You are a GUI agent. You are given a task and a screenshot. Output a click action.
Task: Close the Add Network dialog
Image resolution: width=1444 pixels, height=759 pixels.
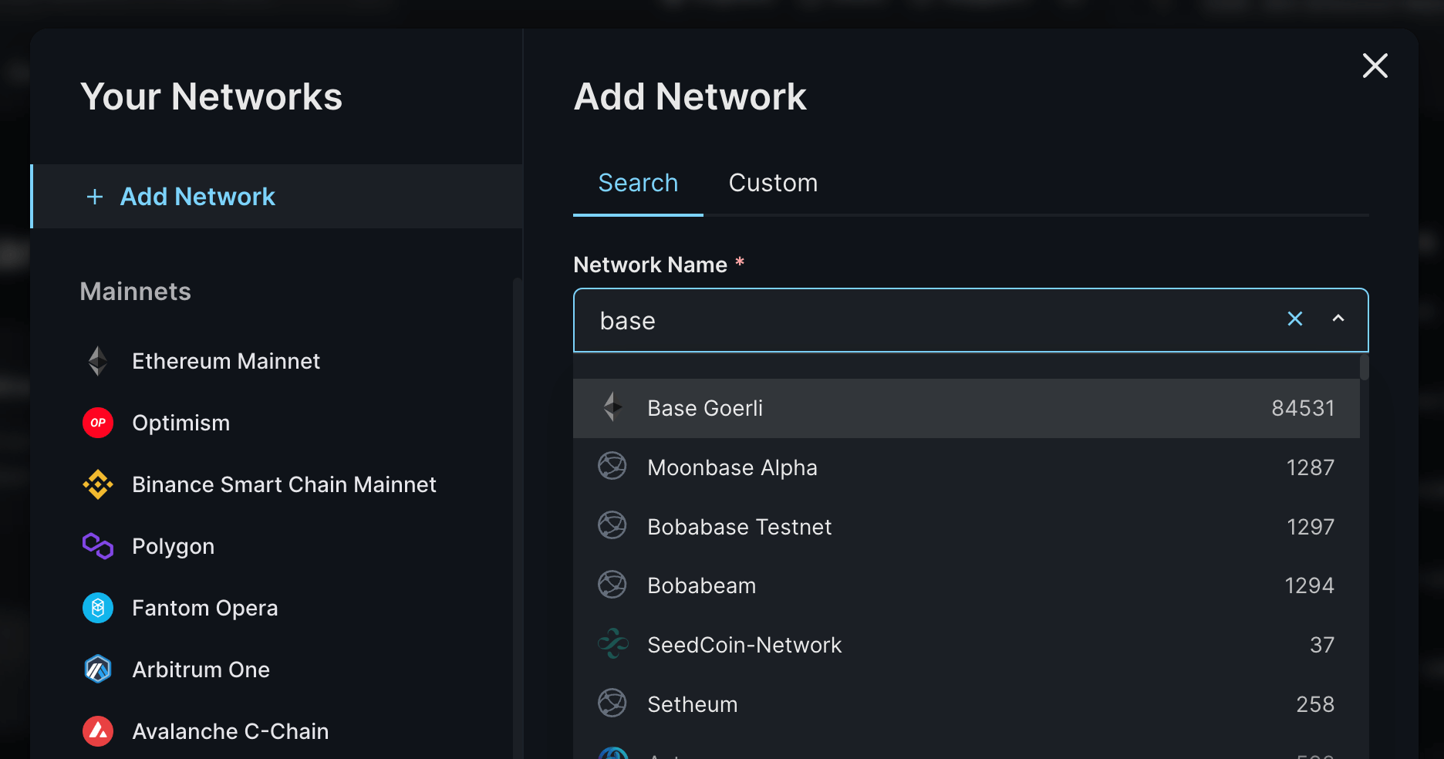click(x=1375, y=66)
